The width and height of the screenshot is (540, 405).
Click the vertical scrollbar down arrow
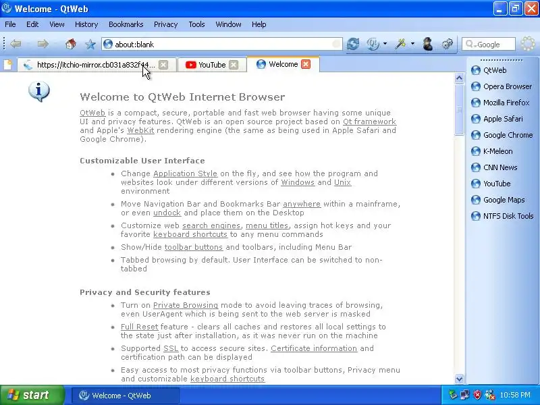(459, 379)
